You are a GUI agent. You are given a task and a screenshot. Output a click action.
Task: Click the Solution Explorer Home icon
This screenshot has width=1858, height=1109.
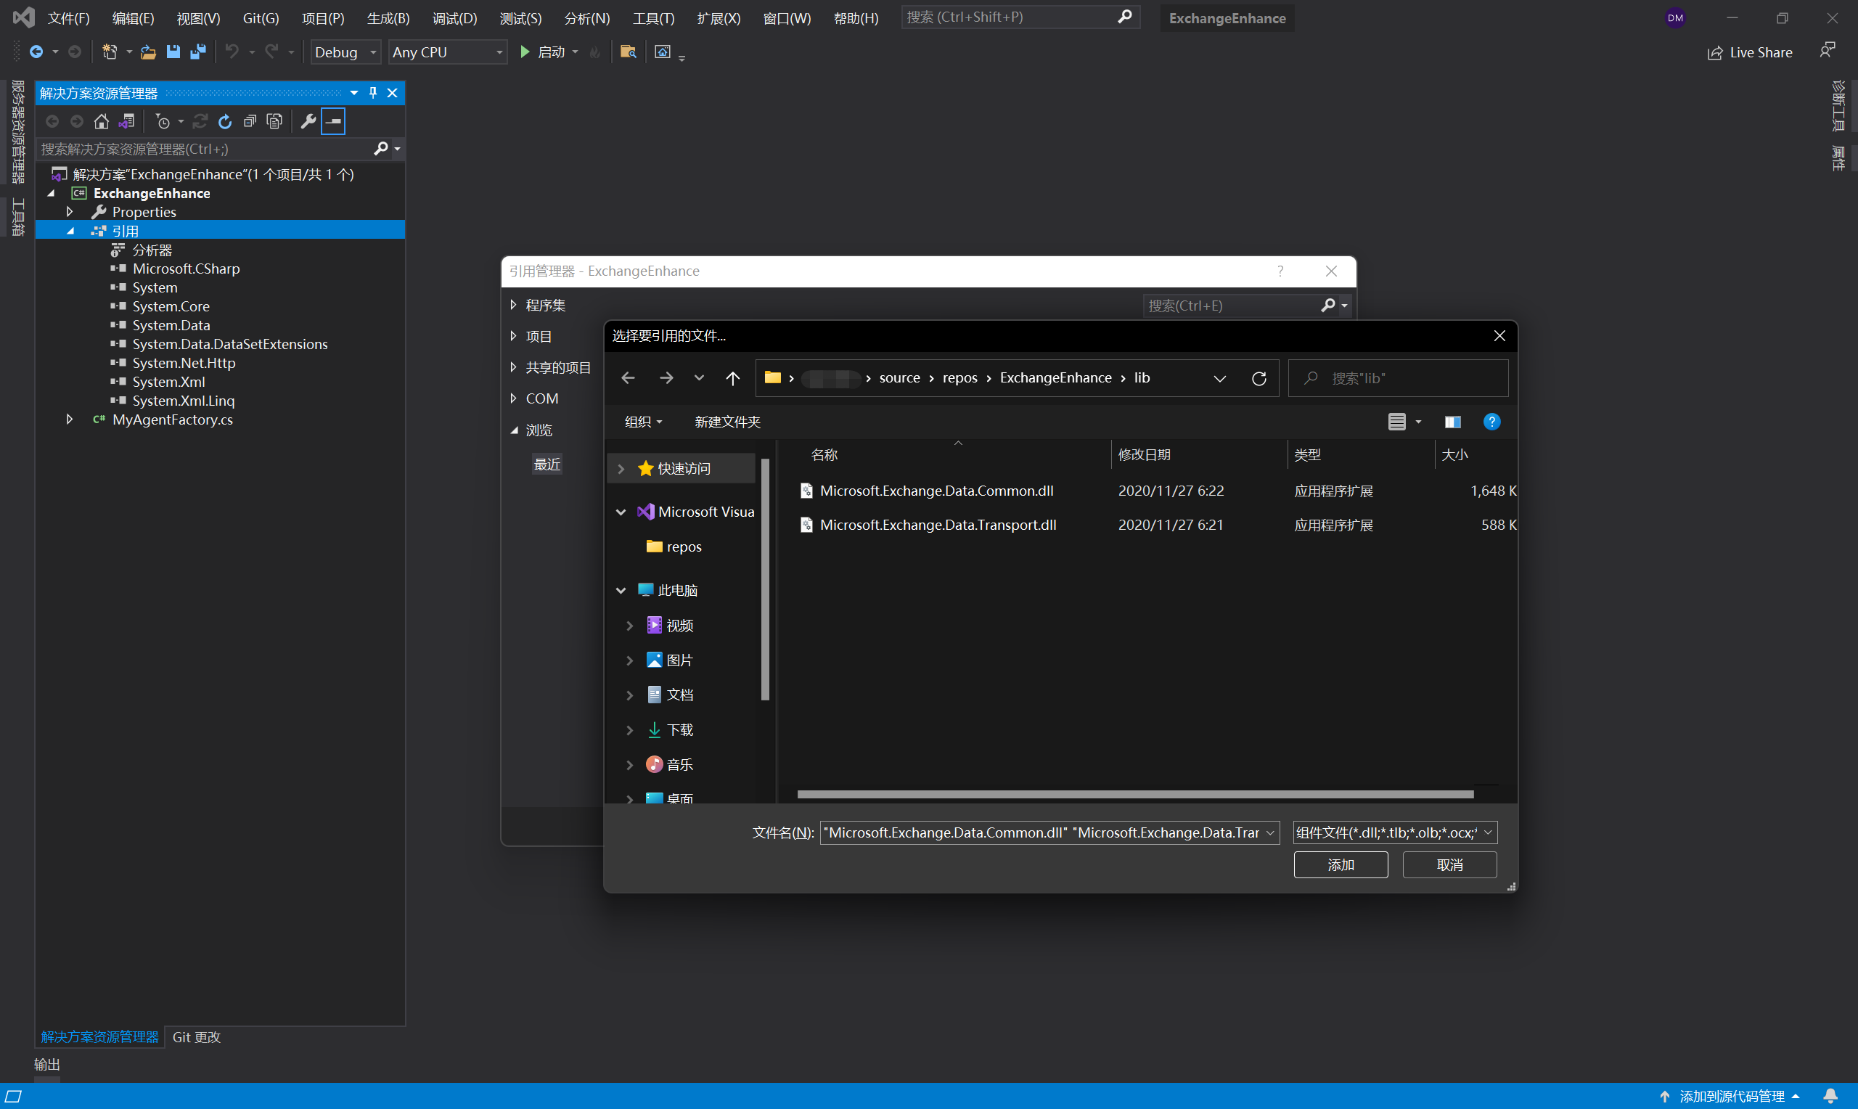(x=102, y=121)
